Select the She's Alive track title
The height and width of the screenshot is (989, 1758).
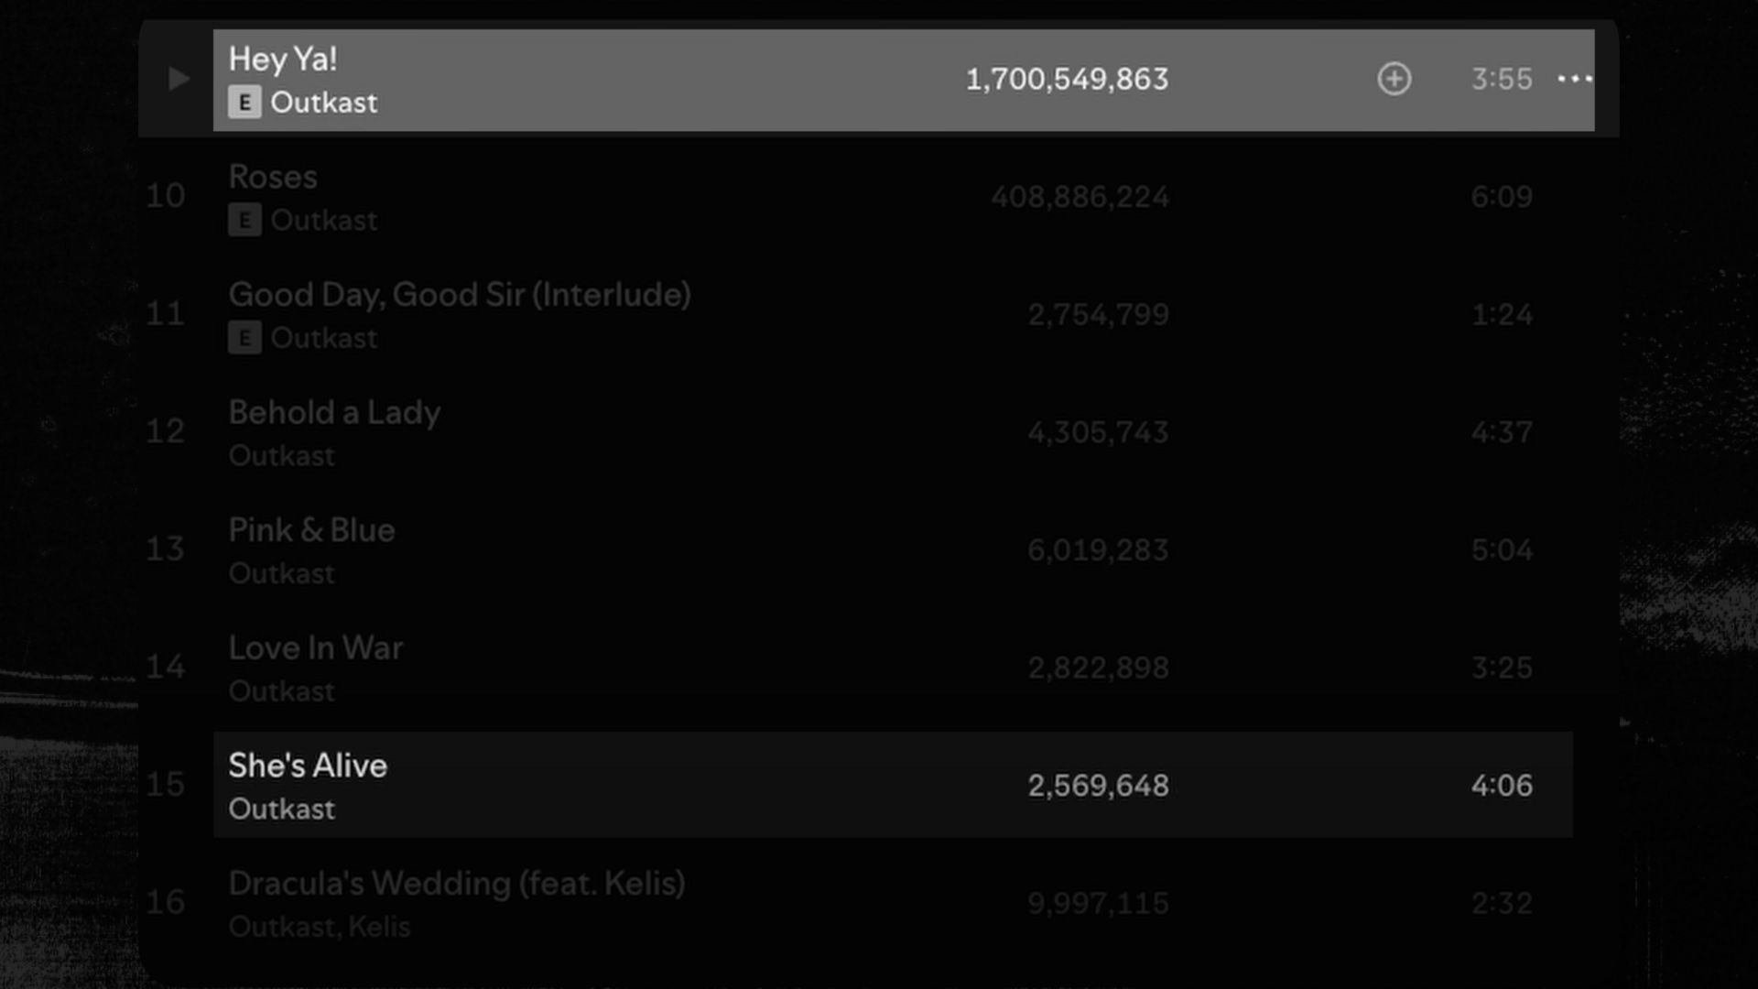(x=308, y=766)
